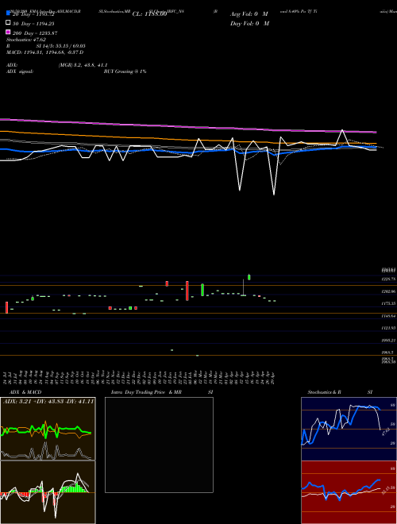Click the 'Avg Vol: 0 M' label

coord(249,14)
